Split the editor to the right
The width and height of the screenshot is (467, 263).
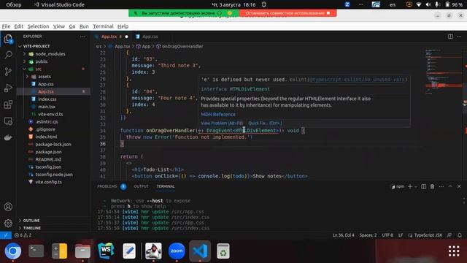[450, 37]
